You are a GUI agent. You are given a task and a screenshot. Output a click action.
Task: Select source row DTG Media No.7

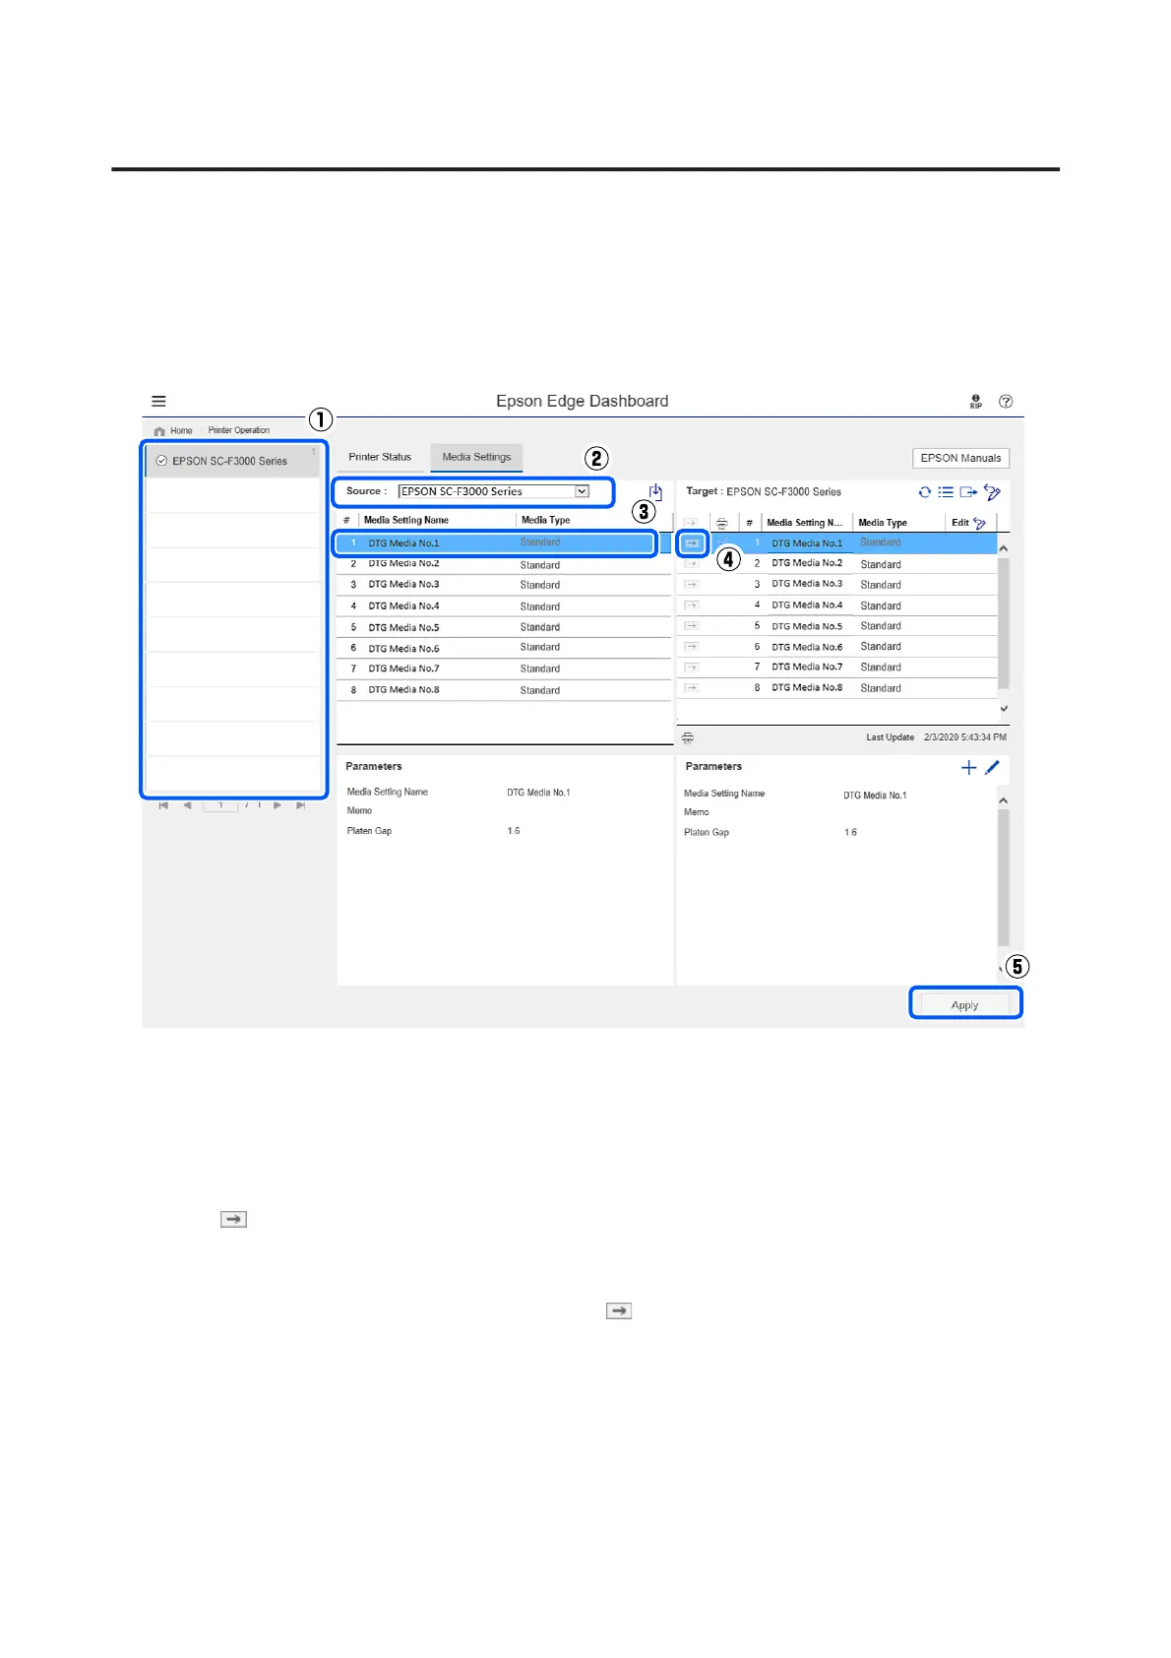pyautogui.click(x=504, y=669)
